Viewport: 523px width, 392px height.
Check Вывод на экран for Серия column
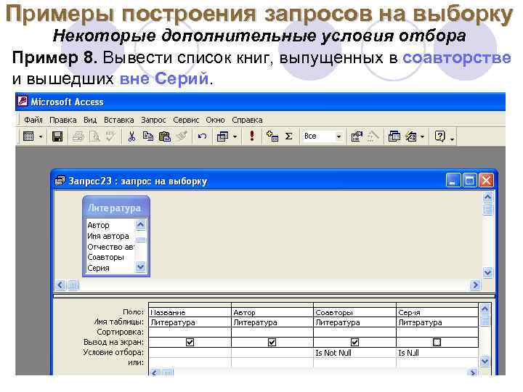(x=437, y=343)
